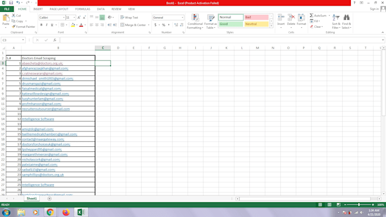
Task: Click the Insert cells icon
Action: click(x=281, y=18)
